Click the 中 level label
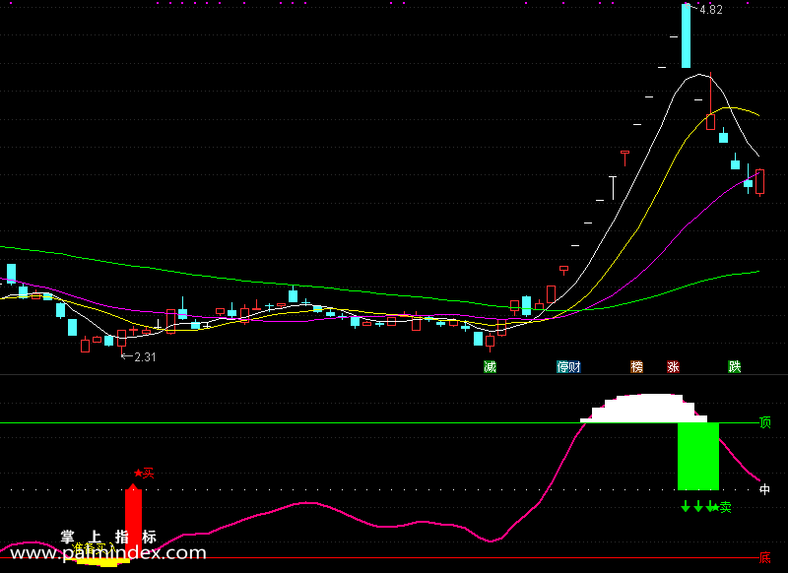The height and width of the screenshot is (573, 788). tap(764, 489)
